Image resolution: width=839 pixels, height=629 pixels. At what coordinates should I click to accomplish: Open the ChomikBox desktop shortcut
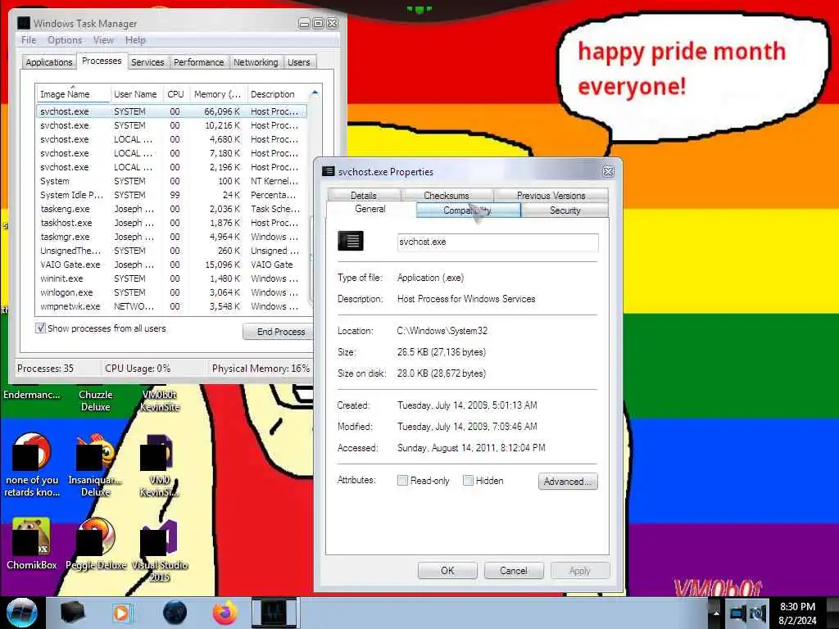click(x=32, y=544)
